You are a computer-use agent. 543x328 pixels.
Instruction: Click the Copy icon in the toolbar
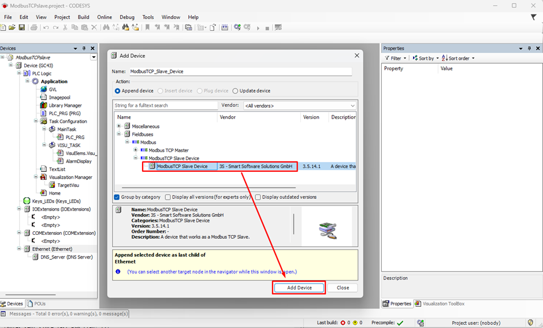coord(75,27)
